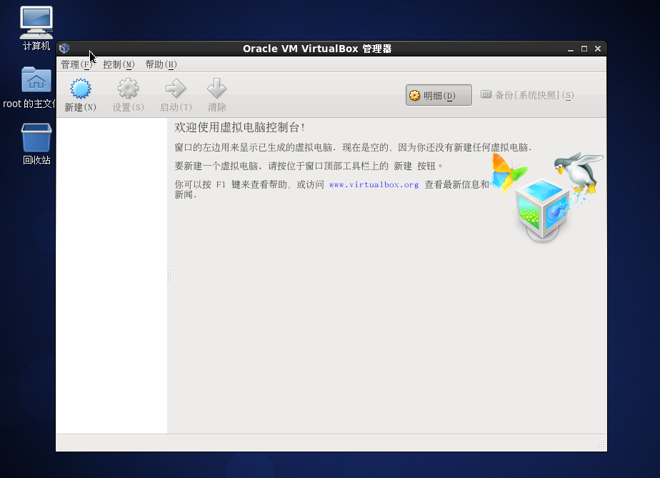
Task: Close the VirtualBox manager window
Action: [598, 49]
